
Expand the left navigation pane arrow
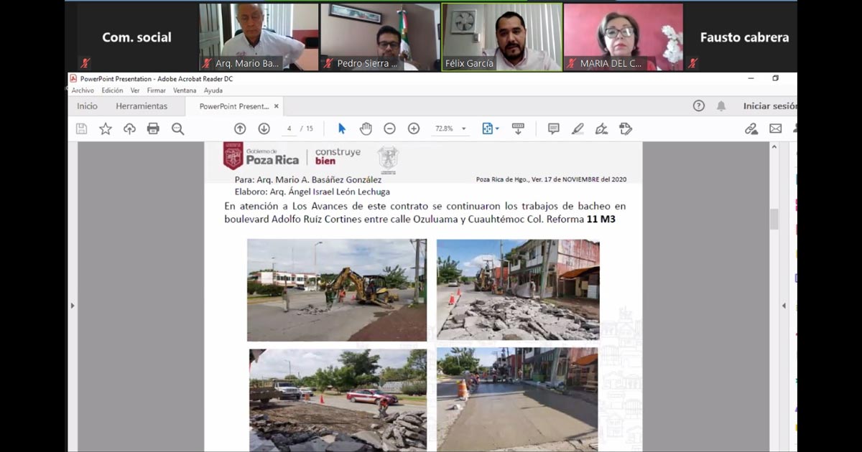pyautogui.click(x=72, y=306)
